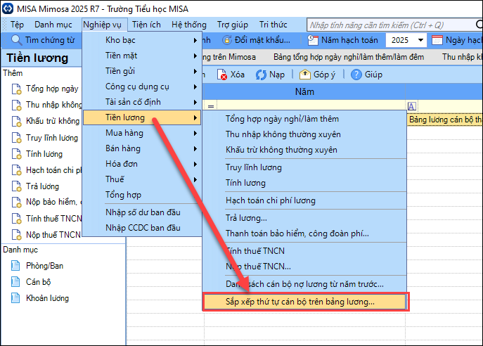Click the Năm column header
This screenshot has height=346, width=483.
pyautogui.click(x=304, y=92)
